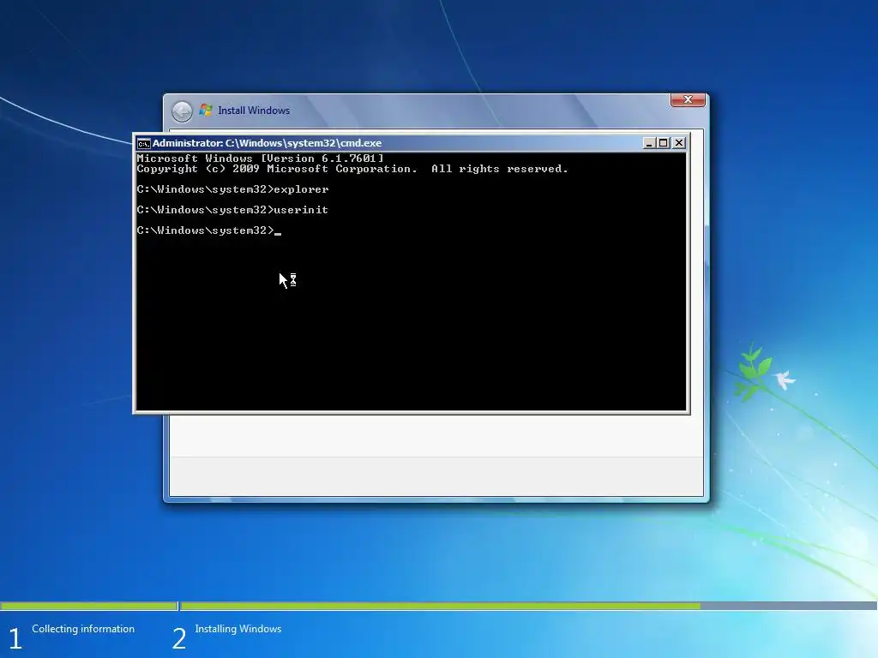This screenshot has height=658, width=878.
Task: Click the Windows flag setup icon
Action: point(206,111)
